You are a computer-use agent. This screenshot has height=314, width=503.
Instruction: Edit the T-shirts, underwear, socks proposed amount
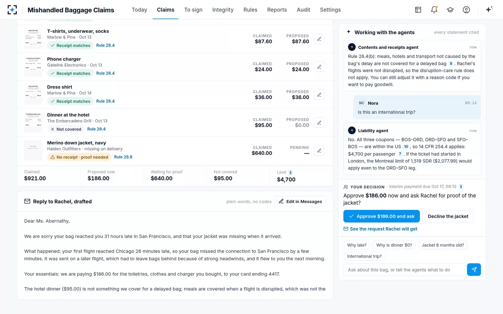(x=319, y=39)
